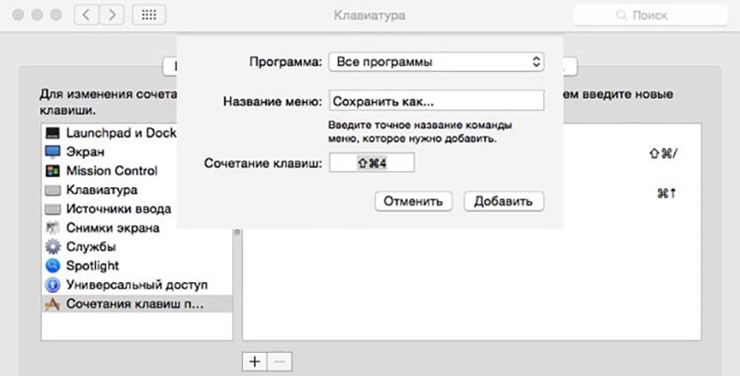Select the Mission Control icon

pos(52,170)
